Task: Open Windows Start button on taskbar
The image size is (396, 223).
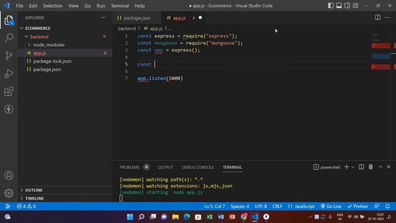Action: tap(130, 217)
